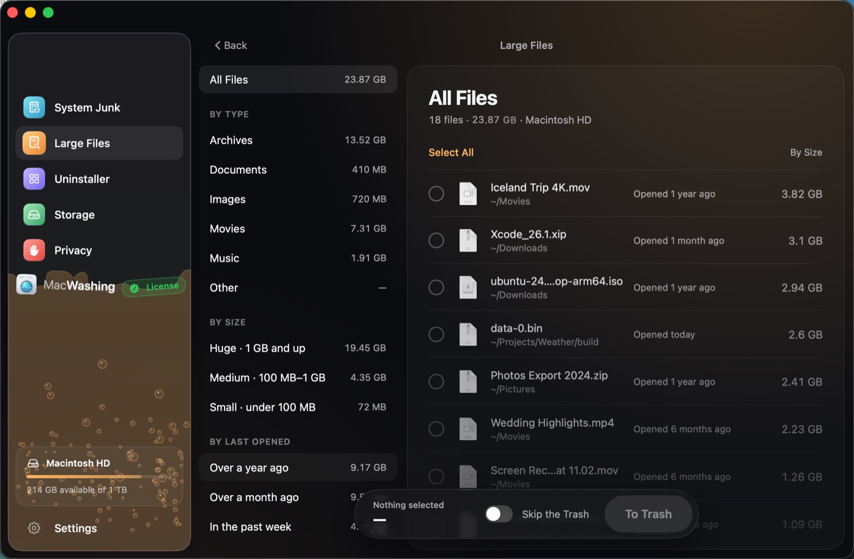Open the By Size sort dropdown
Screen dimensions: 854x559
(x=806, y=153)
